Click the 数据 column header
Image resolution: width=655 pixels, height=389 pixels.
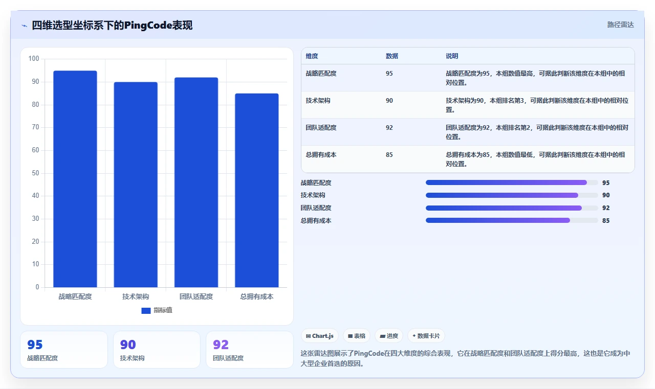pos(392,56)
